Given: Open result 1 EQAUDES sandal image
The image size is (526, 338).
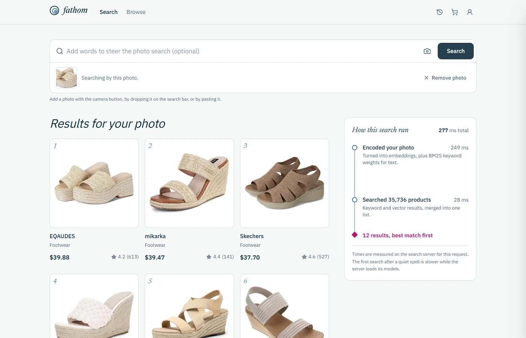Looking at the screenshot, I should (x=94, y=183).
